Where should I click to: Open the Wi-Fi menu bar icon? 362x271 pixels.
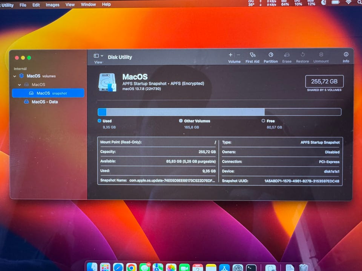coord(348,2)
